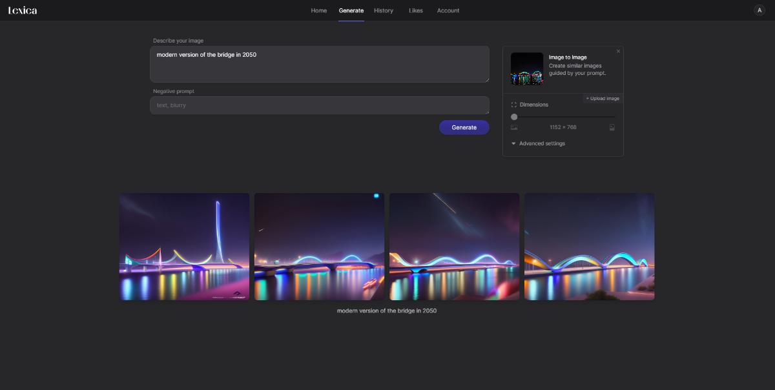Click the landscape orientation icon under slider
Screen dimensions: 775x390
(x=514, y=128)
